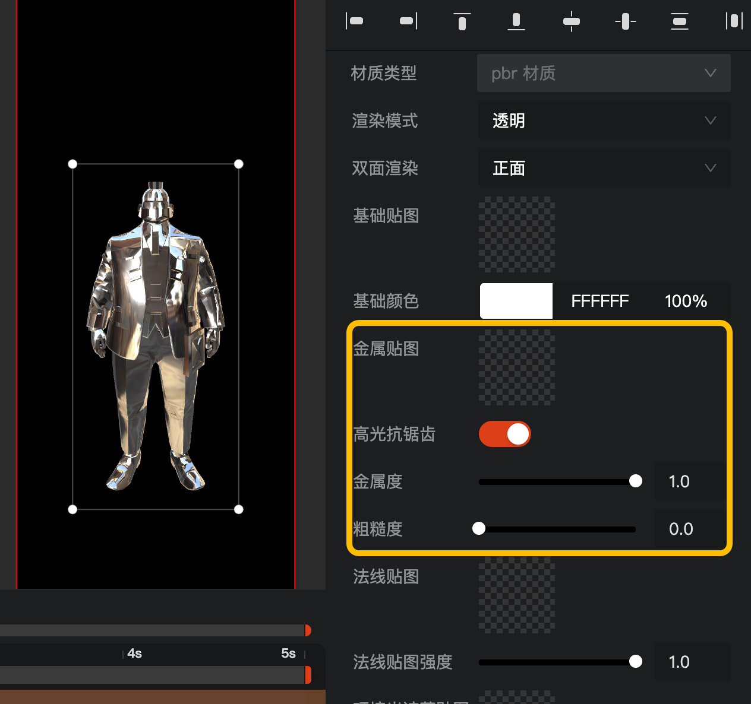
Task: Click the 4s mark on timeline ruler
Action: 134,654
